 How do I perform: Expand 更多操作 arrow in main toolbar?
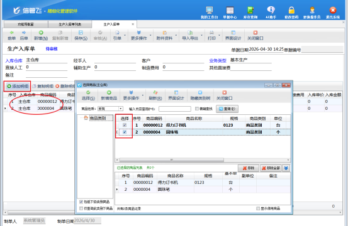point(150,35)
